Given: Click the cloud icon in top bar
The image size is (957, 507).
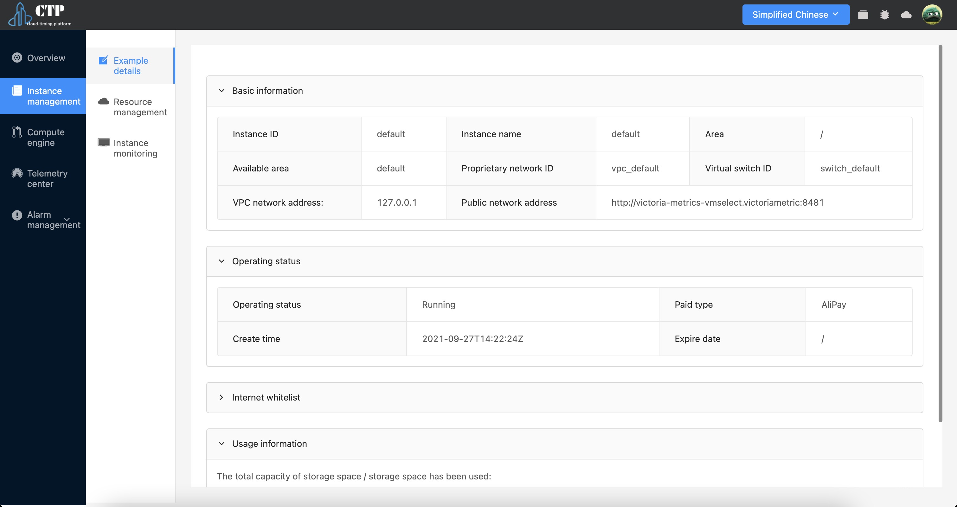Looking at the screenshot, I should (906, 15).
